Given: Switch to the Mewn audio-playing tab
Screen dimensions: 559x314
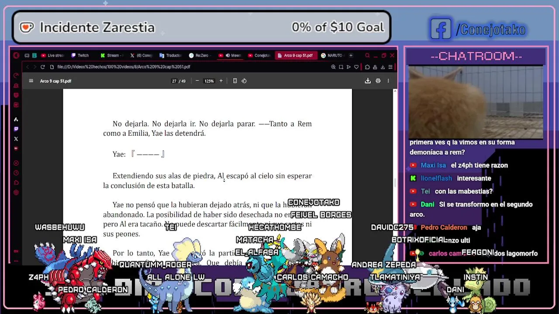Looking at the screenshot, I should pyautogui.click(x=230, y=55).
